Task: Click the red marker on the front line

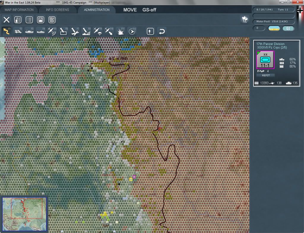Action: [x=160, y=128]
